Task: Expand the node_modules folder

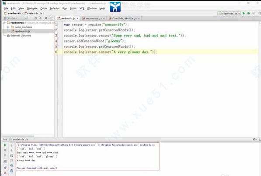Action: pyautogui.click(x=8, y=27)
